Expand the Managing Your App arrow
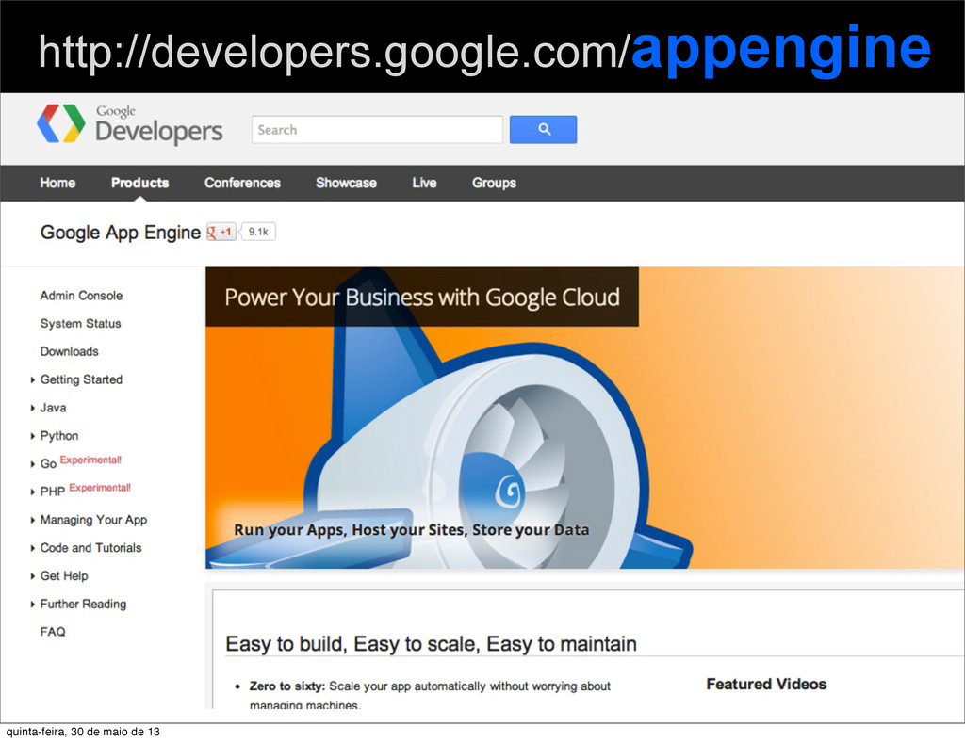 [x=33, y=520]
